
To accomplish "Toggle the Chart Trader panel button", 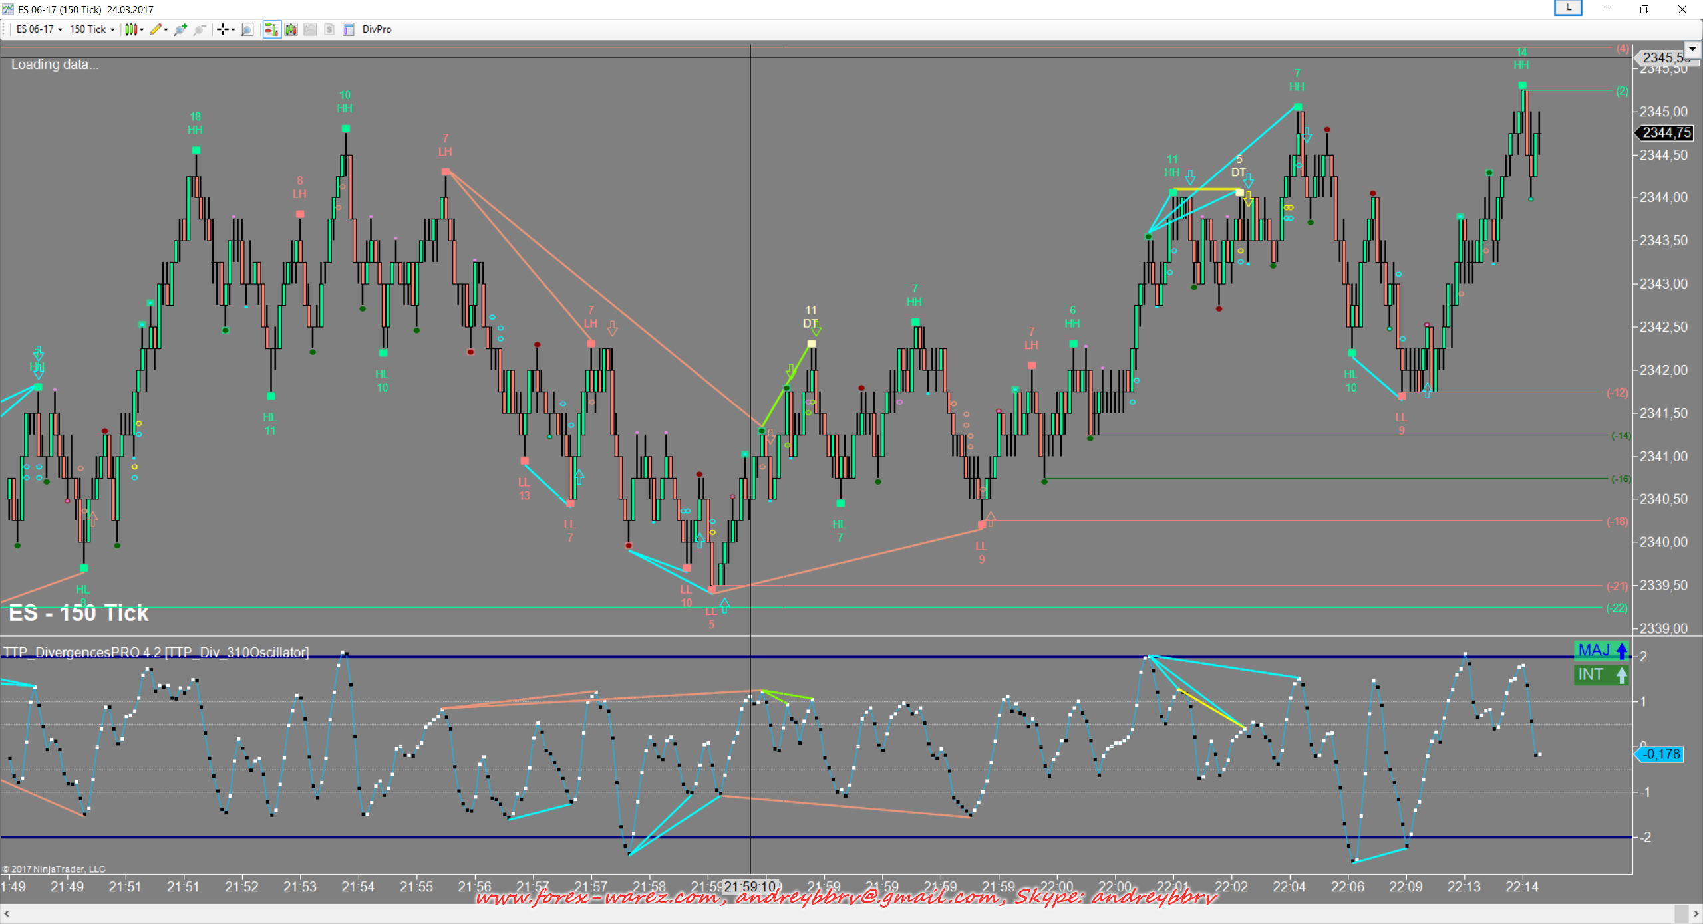I will point(271,29).
